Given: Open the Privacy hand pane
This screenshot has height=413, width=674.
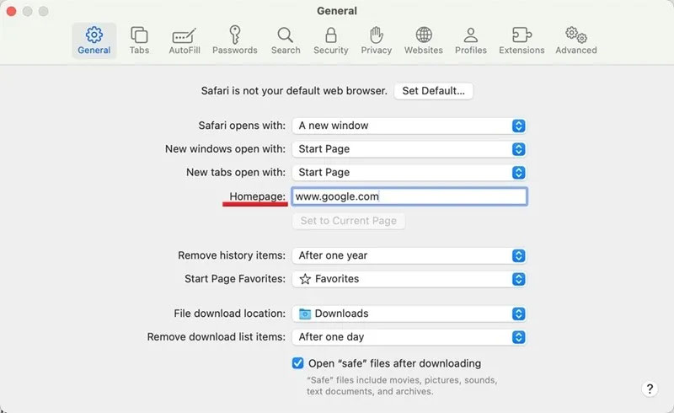Looking at the screenshot, I should tap(376, 40).
